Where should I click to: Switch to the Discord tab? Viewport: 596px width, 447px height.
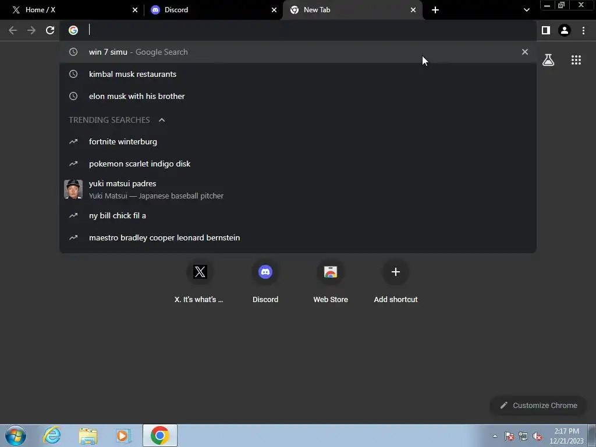coord(213,10)
